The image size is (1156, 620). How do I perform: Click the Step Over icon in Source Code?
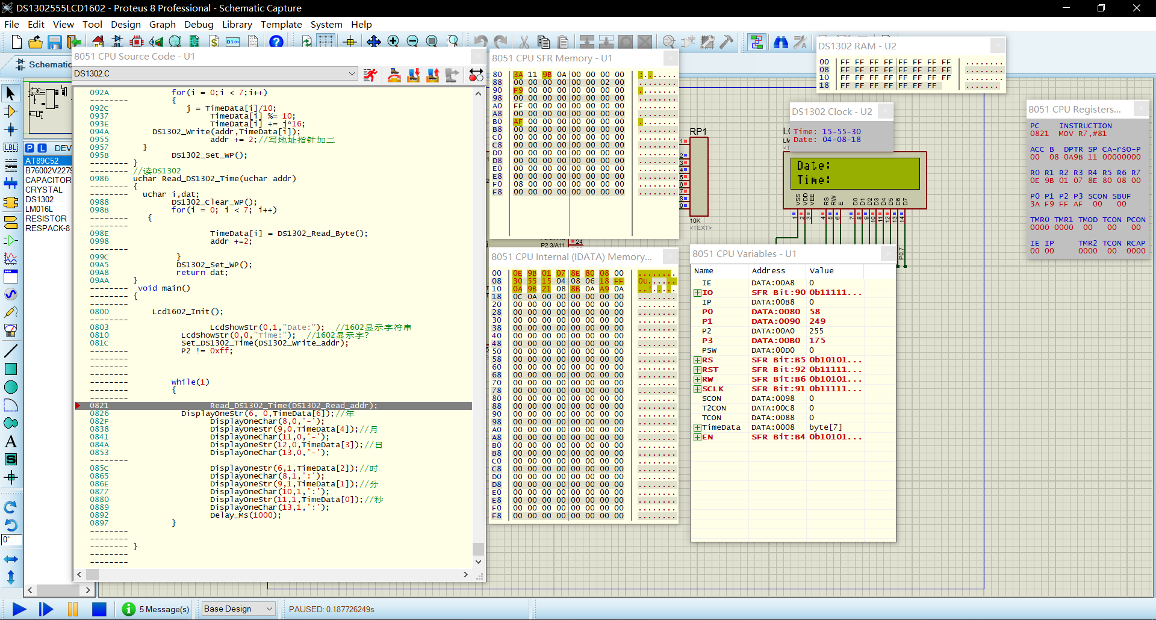pyautogui.click(x=394, y=75)
